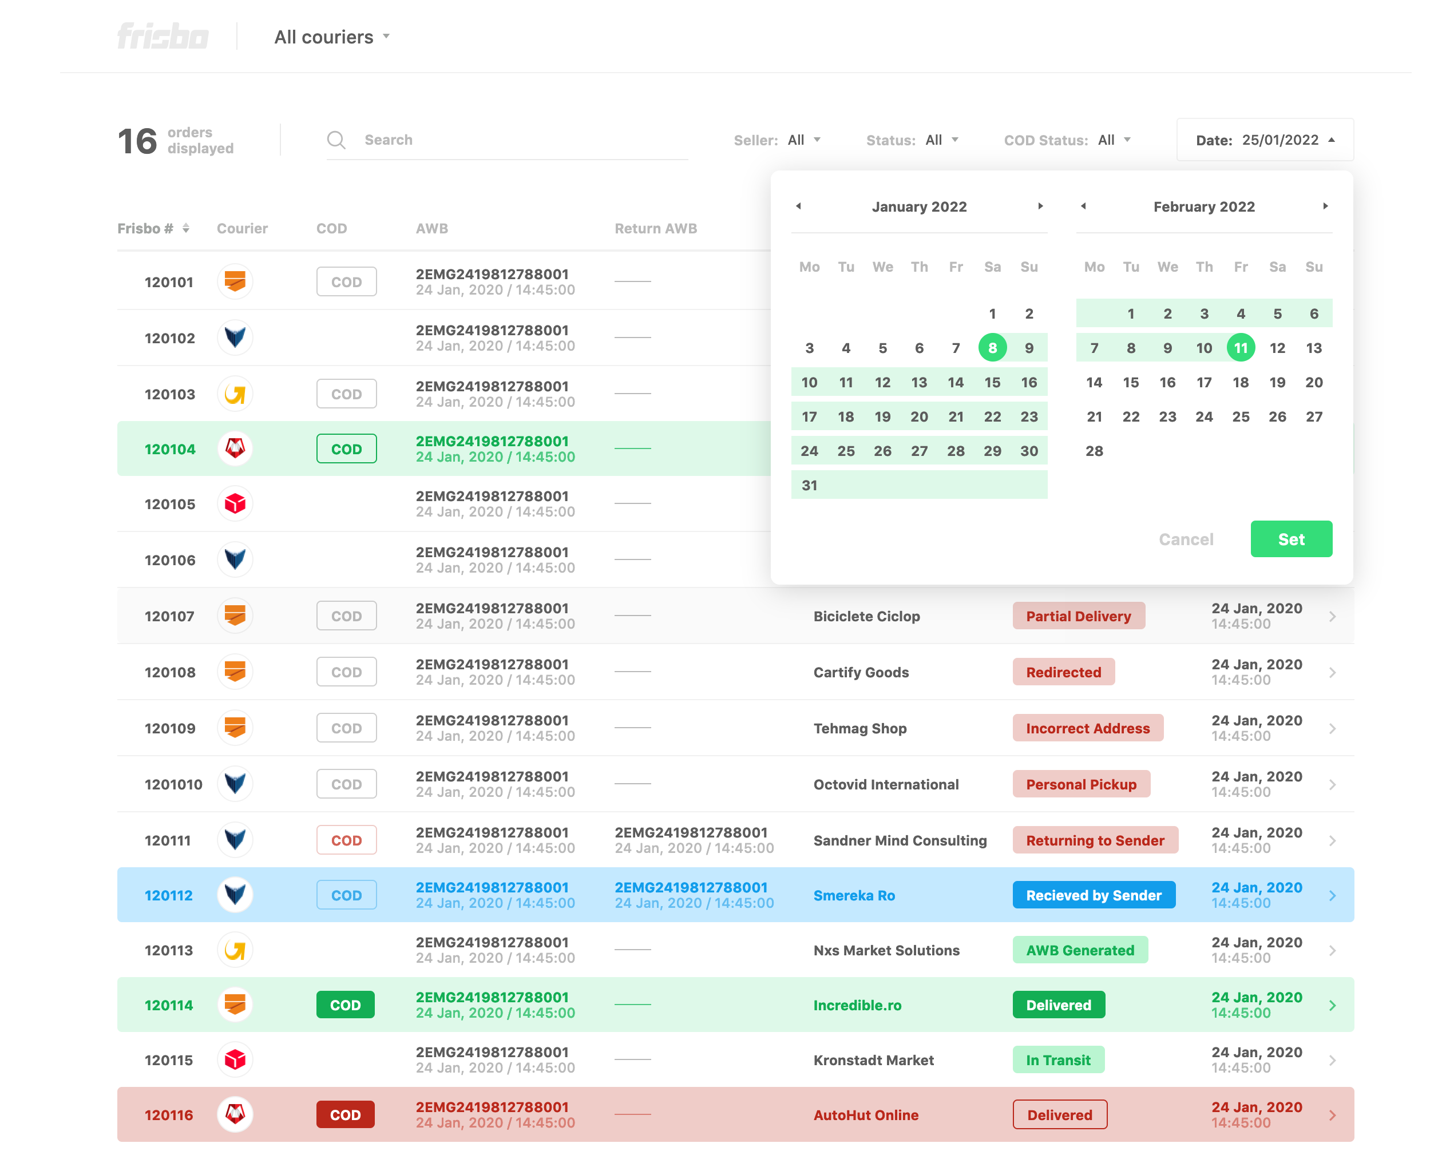Click courier icon for order 120116
1434x1167 pixels.
(235, 1114)
